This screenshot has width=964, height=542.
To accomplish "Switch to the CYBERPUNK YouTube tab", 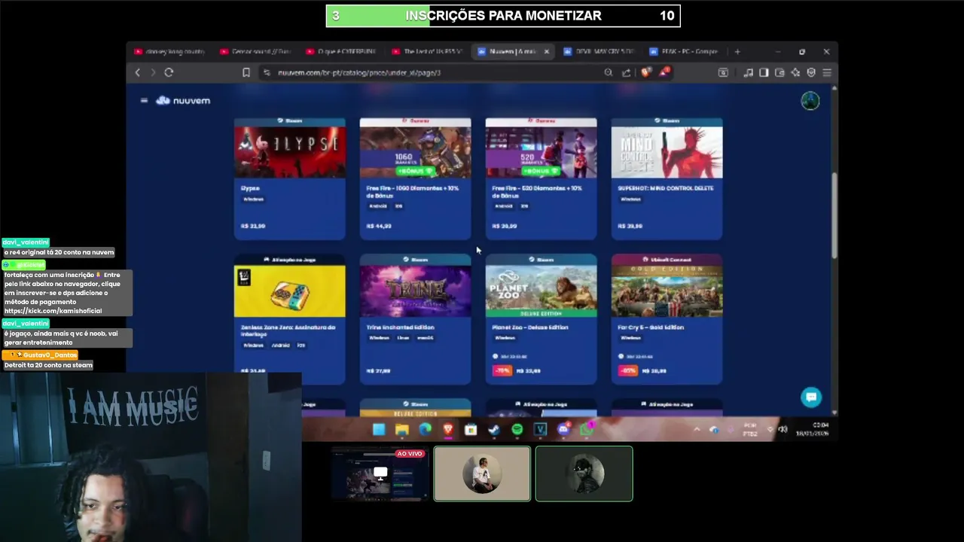I will 341,51.
